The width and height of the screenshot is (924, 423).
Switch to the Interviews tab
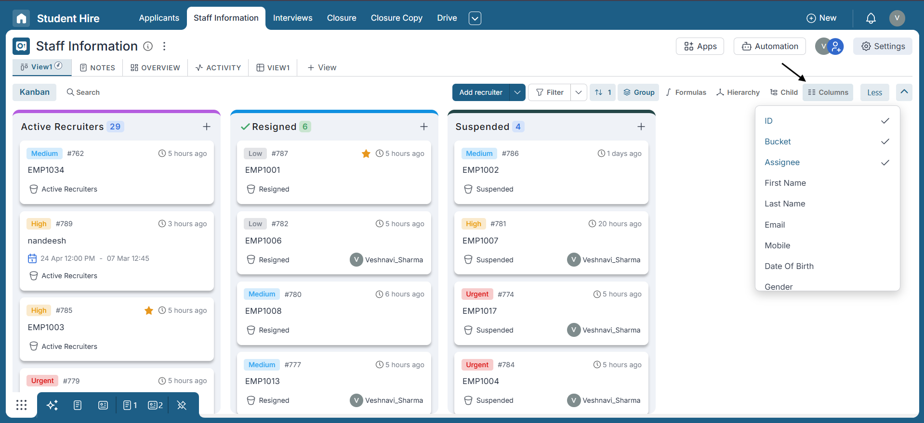[x=292, y=18]
